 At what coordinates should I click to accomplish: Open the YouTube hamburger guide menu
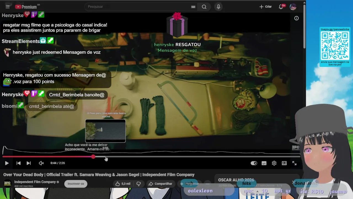click(7, 7)
